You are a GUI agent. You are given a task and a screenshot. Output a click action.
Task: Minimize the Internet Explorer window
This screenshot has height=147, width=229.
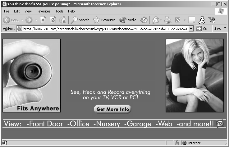pos(214,4)
